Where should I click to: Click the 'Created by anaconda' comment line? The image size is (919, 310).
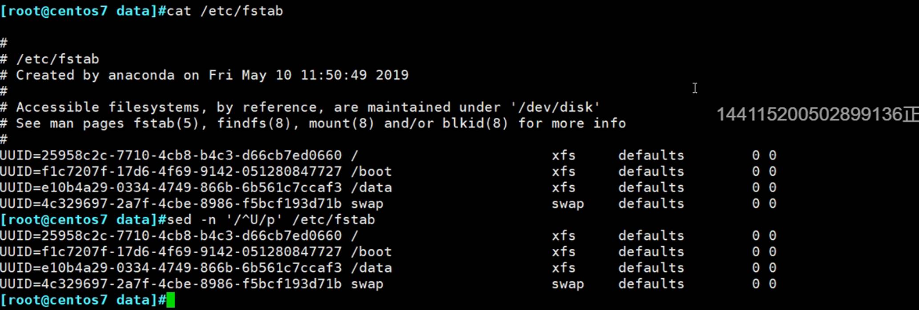pos(205,75)
